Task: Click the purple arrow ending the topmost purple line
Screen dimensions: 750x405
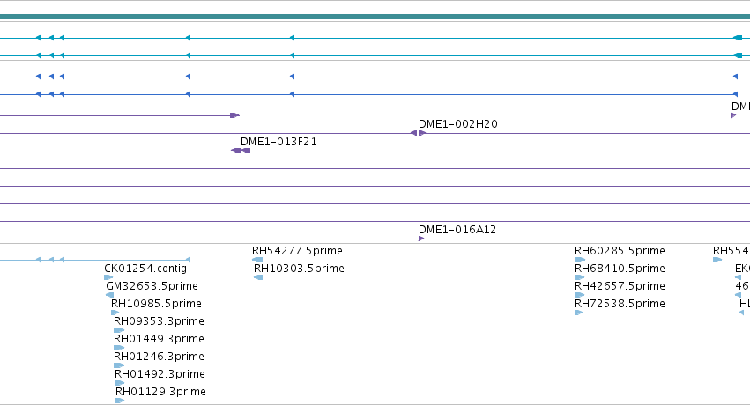Action: (234, 115)
